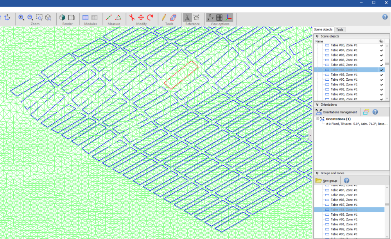
Task: Click the measure angle triangle tool
Action: tap(118, 18)
